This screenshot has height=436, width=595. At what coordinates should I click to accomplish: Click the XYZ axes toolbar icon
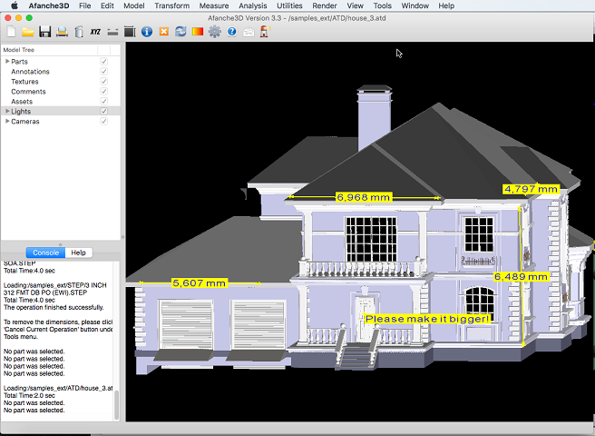coord(95,32)
